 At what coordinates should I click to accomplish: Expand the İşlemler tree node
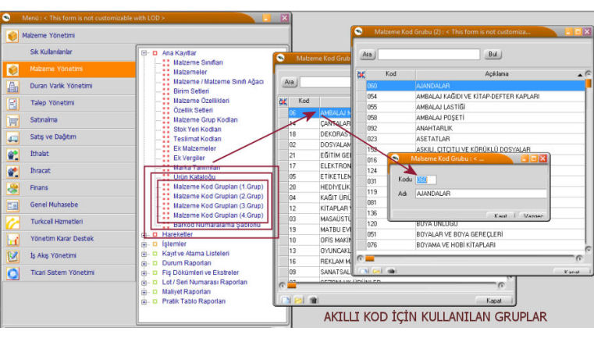144,244
